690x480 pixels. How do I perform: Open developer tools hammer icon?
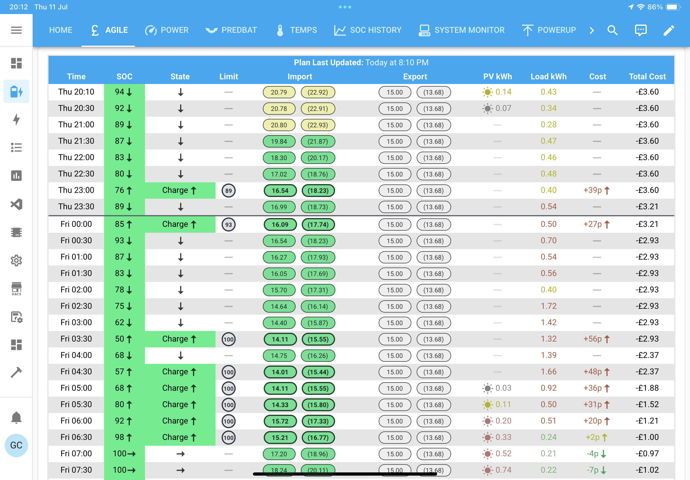(x=16, y=372)
